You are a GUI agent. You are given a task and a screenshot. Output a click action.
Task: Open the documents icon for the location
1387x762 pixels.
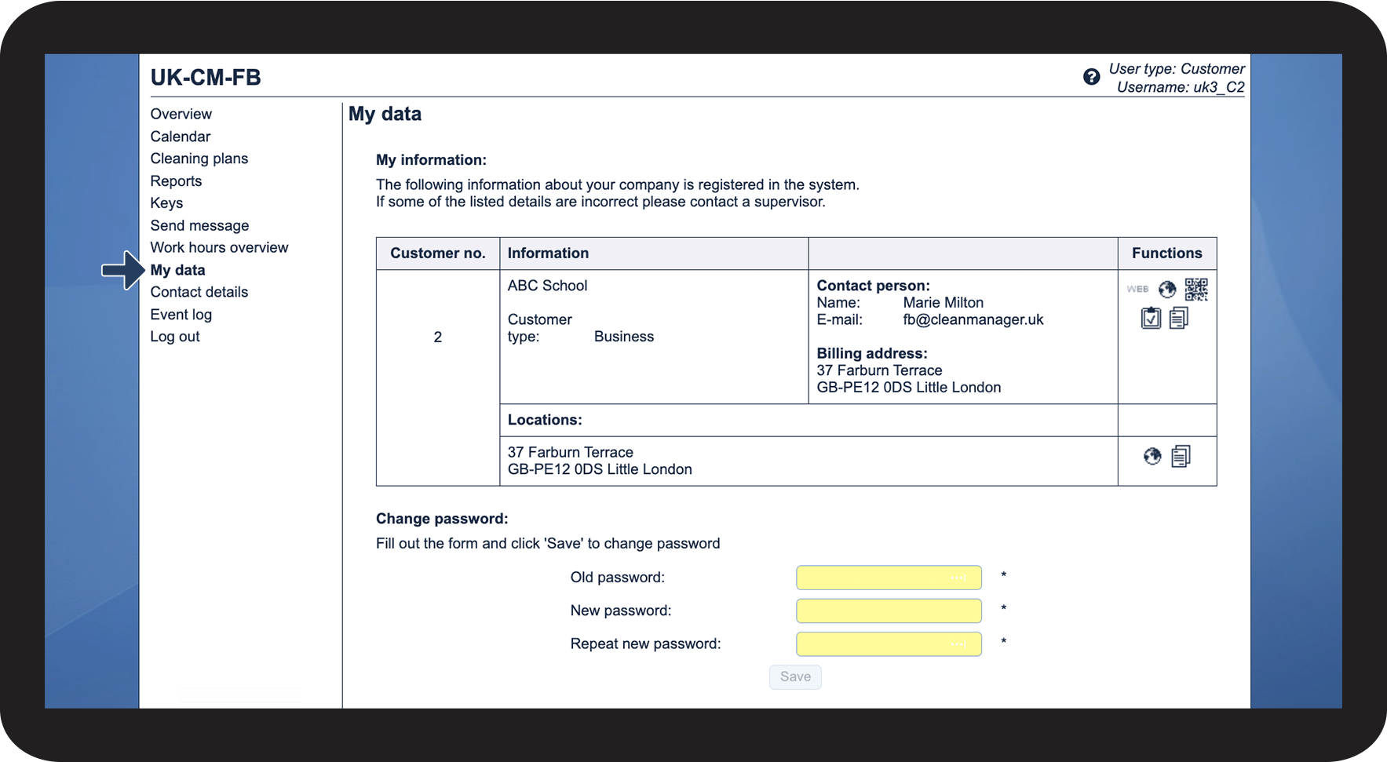pyautogui.click(x=1181, y=457)
